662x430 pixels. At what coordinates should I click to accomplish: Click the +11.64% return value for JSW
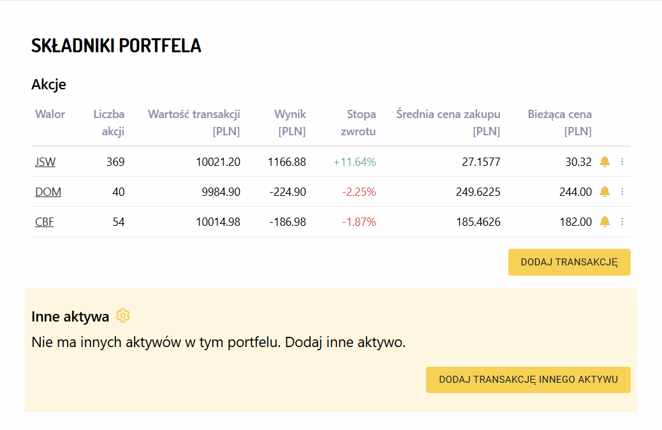(x=355, y=162)
